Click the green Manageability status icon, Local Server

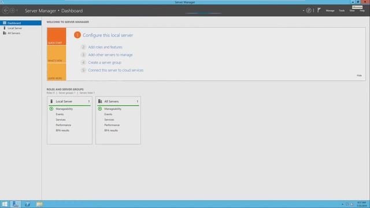point(51,109)
